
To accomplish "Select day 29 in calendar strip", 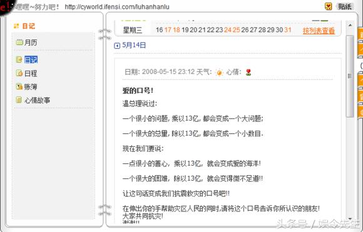I will coord(270,30).
